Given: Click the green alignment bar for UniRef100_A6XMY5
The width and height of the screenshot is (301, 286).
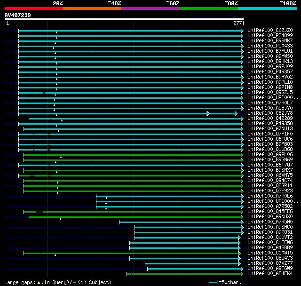Looking at the screenshot, I should click(x=130, y=175).
